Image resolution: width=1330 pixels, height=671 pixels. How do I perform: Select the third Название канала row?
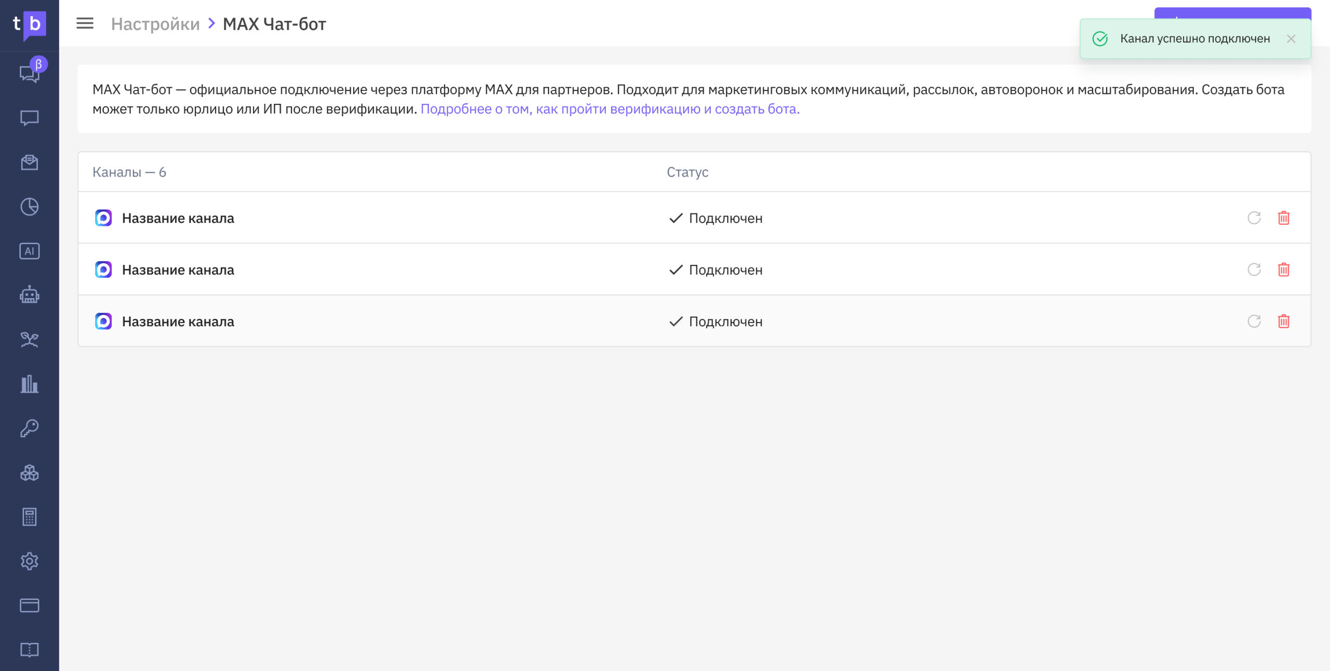tap(178, 321)
